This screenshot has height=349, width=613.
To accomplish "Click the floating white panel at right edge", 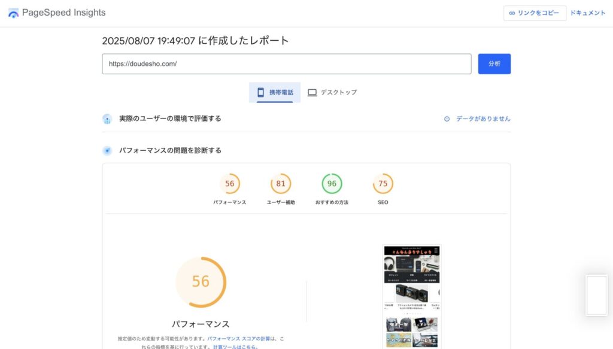I will (x=597, y=295).
